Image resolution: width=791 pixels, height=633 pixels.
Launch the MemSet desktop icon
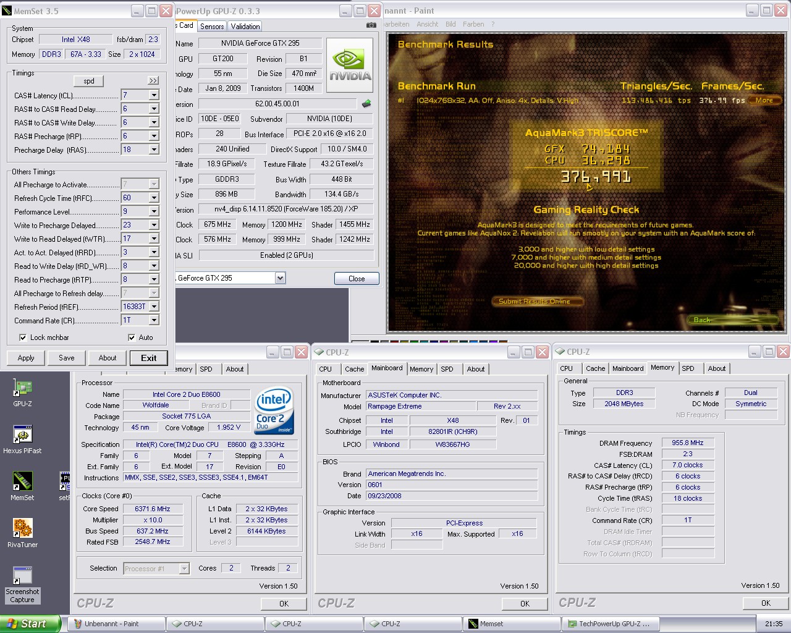[22, 482]
